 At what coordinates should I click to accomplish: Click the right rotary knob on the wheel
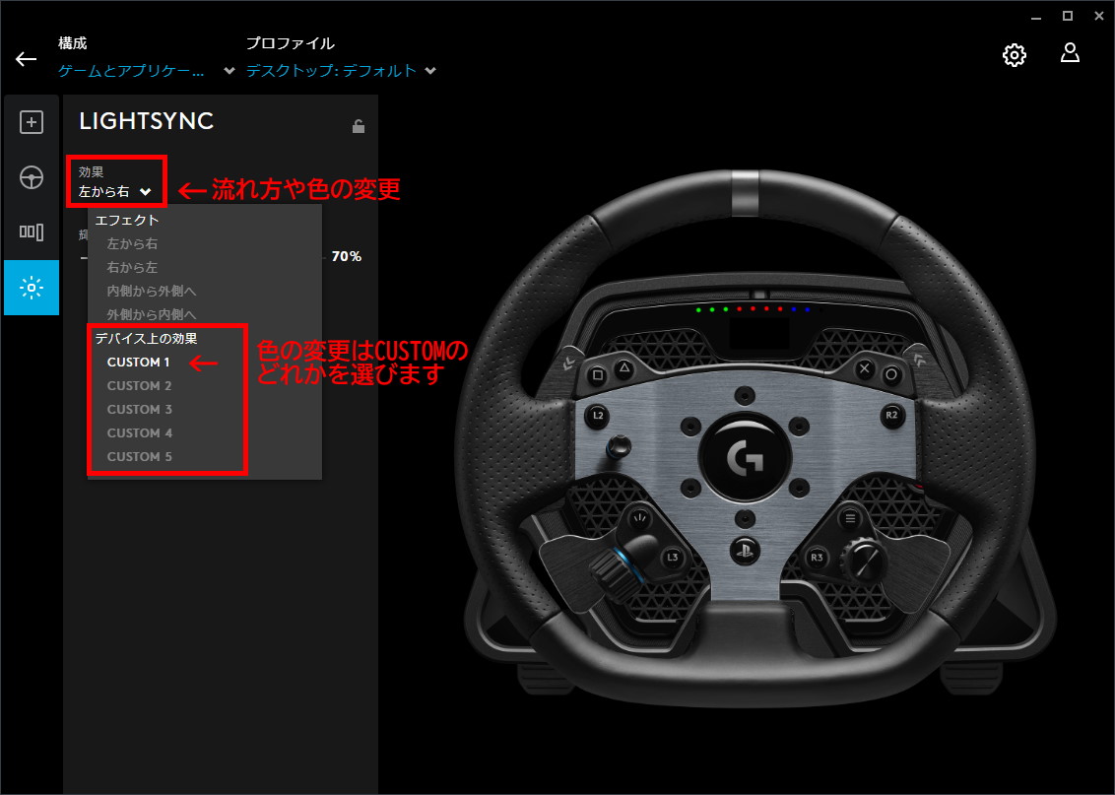pos(863,561)
